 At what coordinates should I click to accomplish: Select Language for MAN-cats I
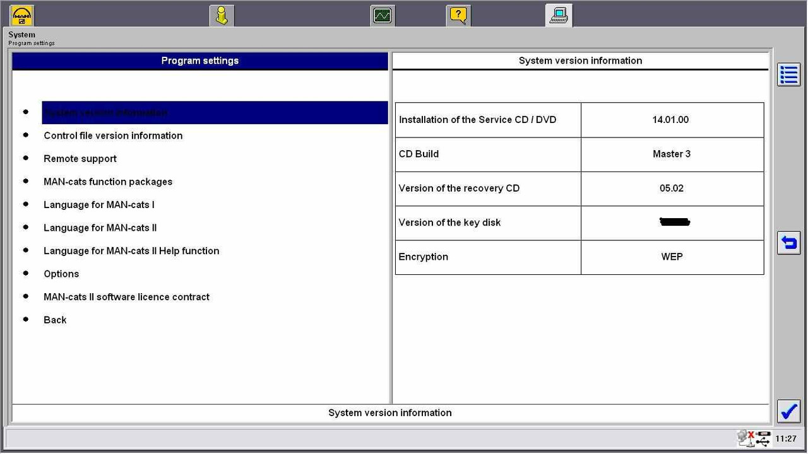tap(99, 205)
